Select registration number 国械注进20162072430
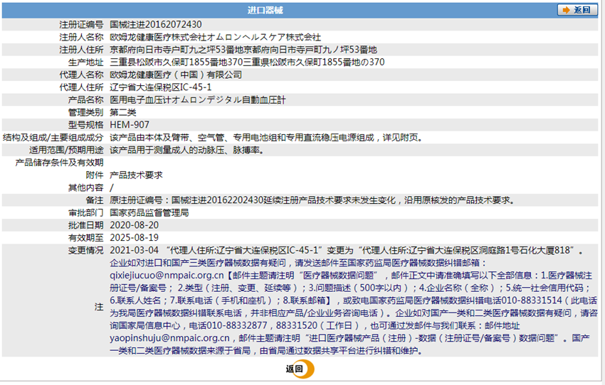Viewport: 605px width, 385px height. pos(155,25)
